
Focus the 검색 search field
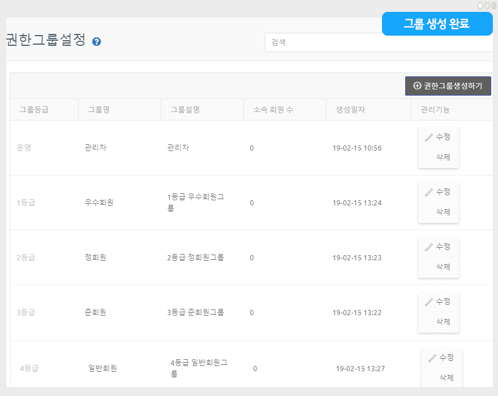click(x=378, y=42)
